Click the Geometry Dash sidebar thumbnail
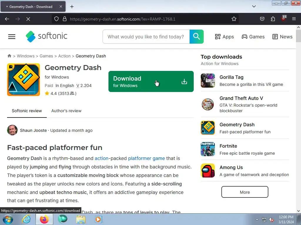Image resolution: width=301 pixels, height=225 pixels. coord(208,128)
